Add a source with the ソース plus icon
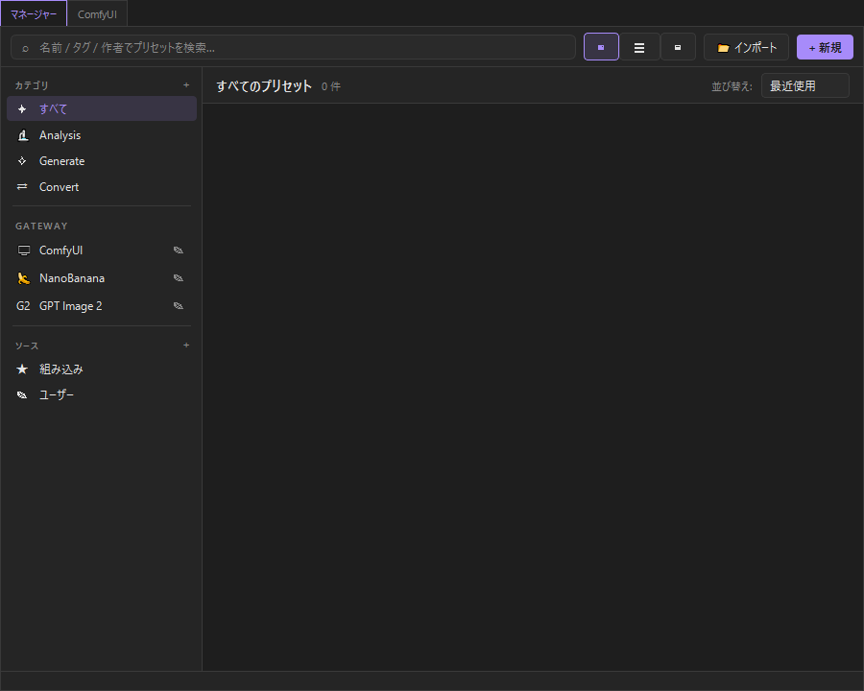The height and width of the screenshot is (691, 864). tap(186, 345)
